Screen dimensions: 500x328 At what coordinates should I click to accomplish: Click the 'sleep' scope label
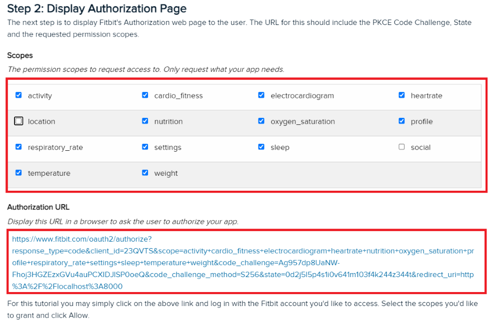click(x=280, y=147)
